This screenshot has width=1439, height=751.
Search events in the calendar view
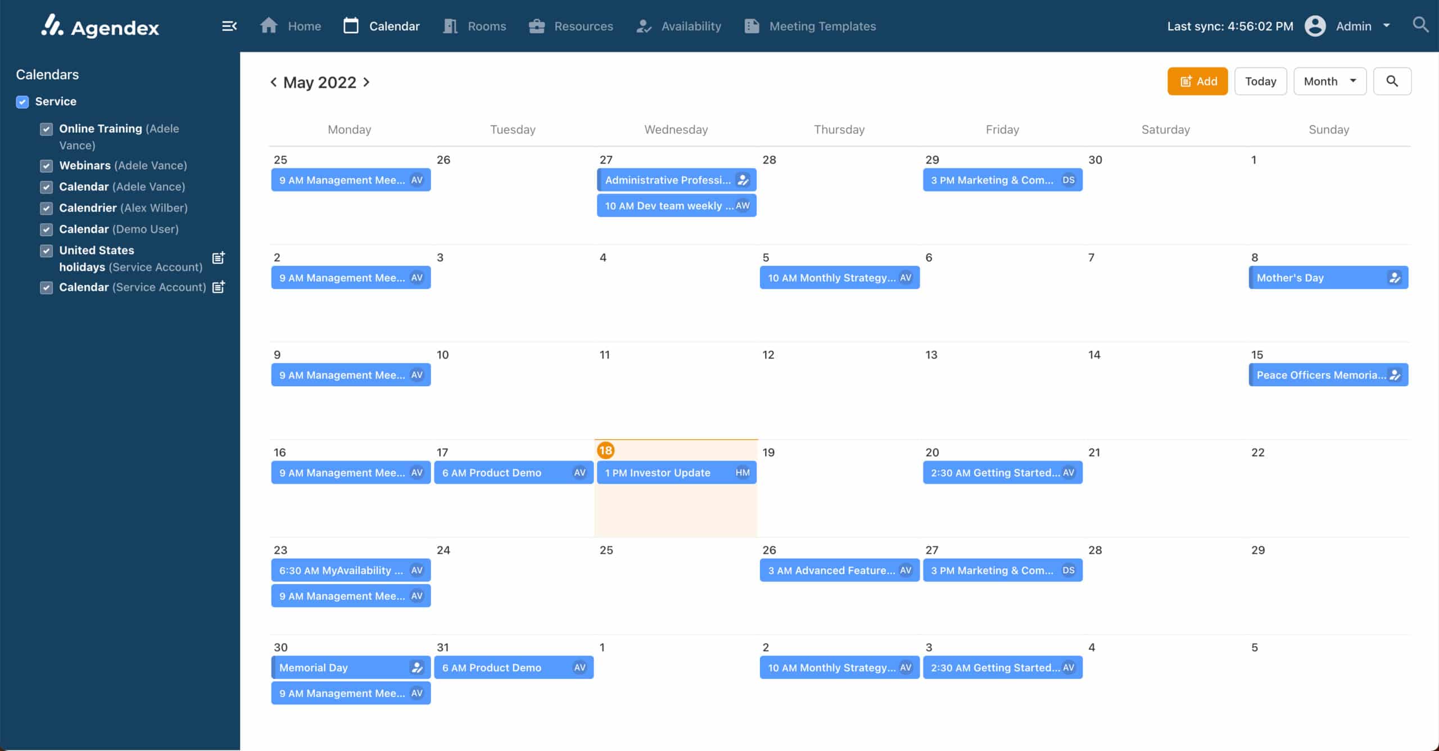point(1393,81)
